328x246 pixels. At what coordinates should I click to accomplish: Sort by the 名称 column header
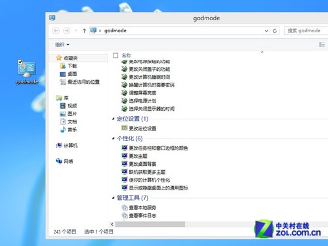127,55
